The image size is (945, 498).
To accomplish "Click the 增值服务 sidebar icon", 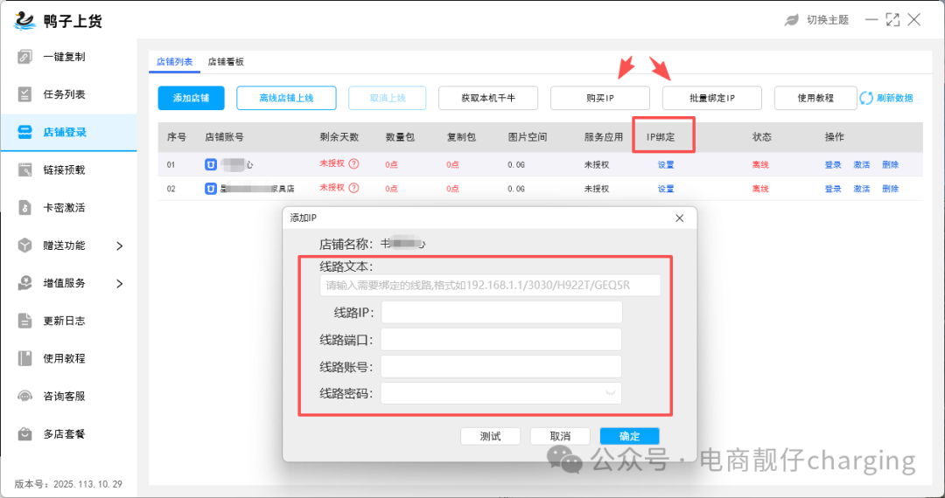I will click(x=24, y=283).
